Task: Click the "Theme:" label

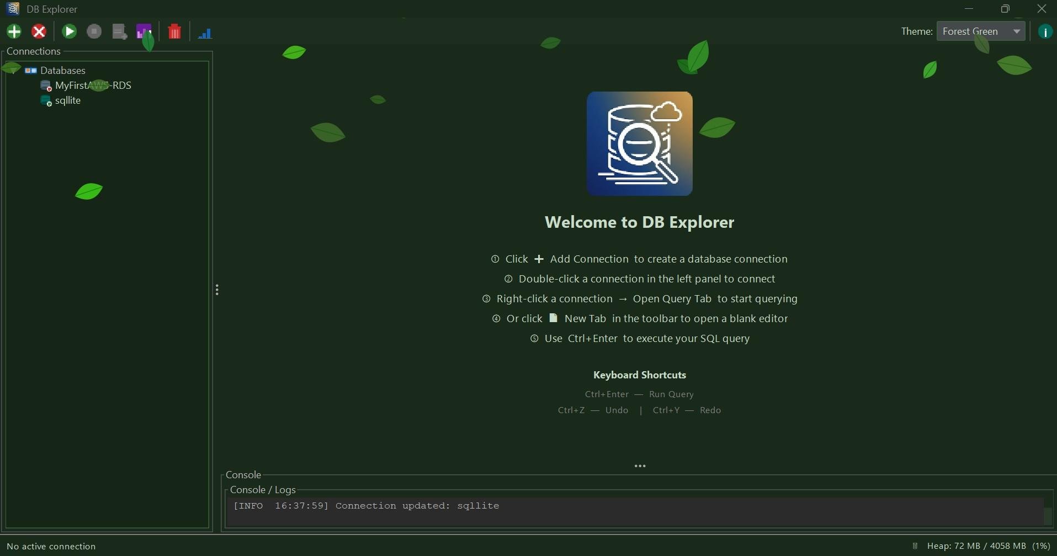Action: point(917,31)
